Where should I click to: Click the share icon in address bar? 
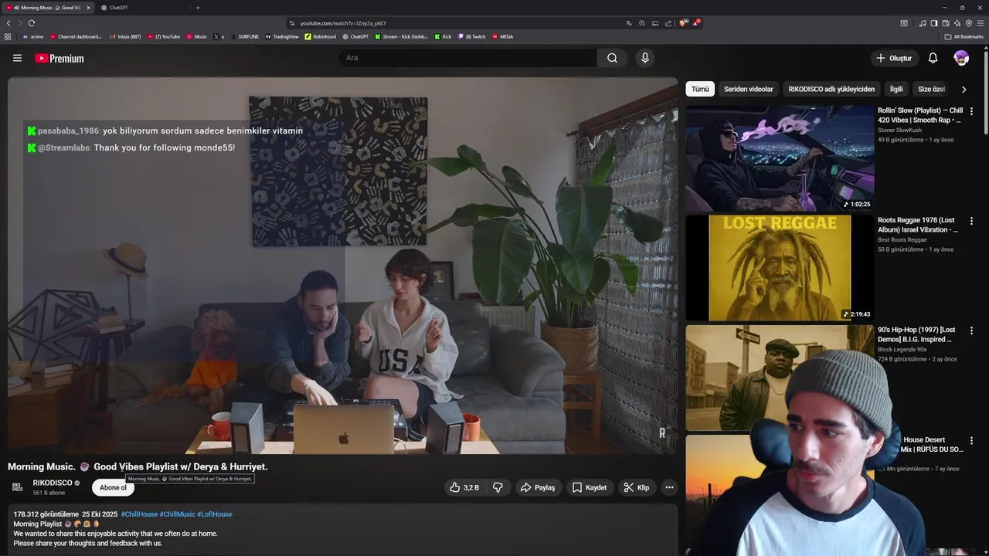point(668,23)
